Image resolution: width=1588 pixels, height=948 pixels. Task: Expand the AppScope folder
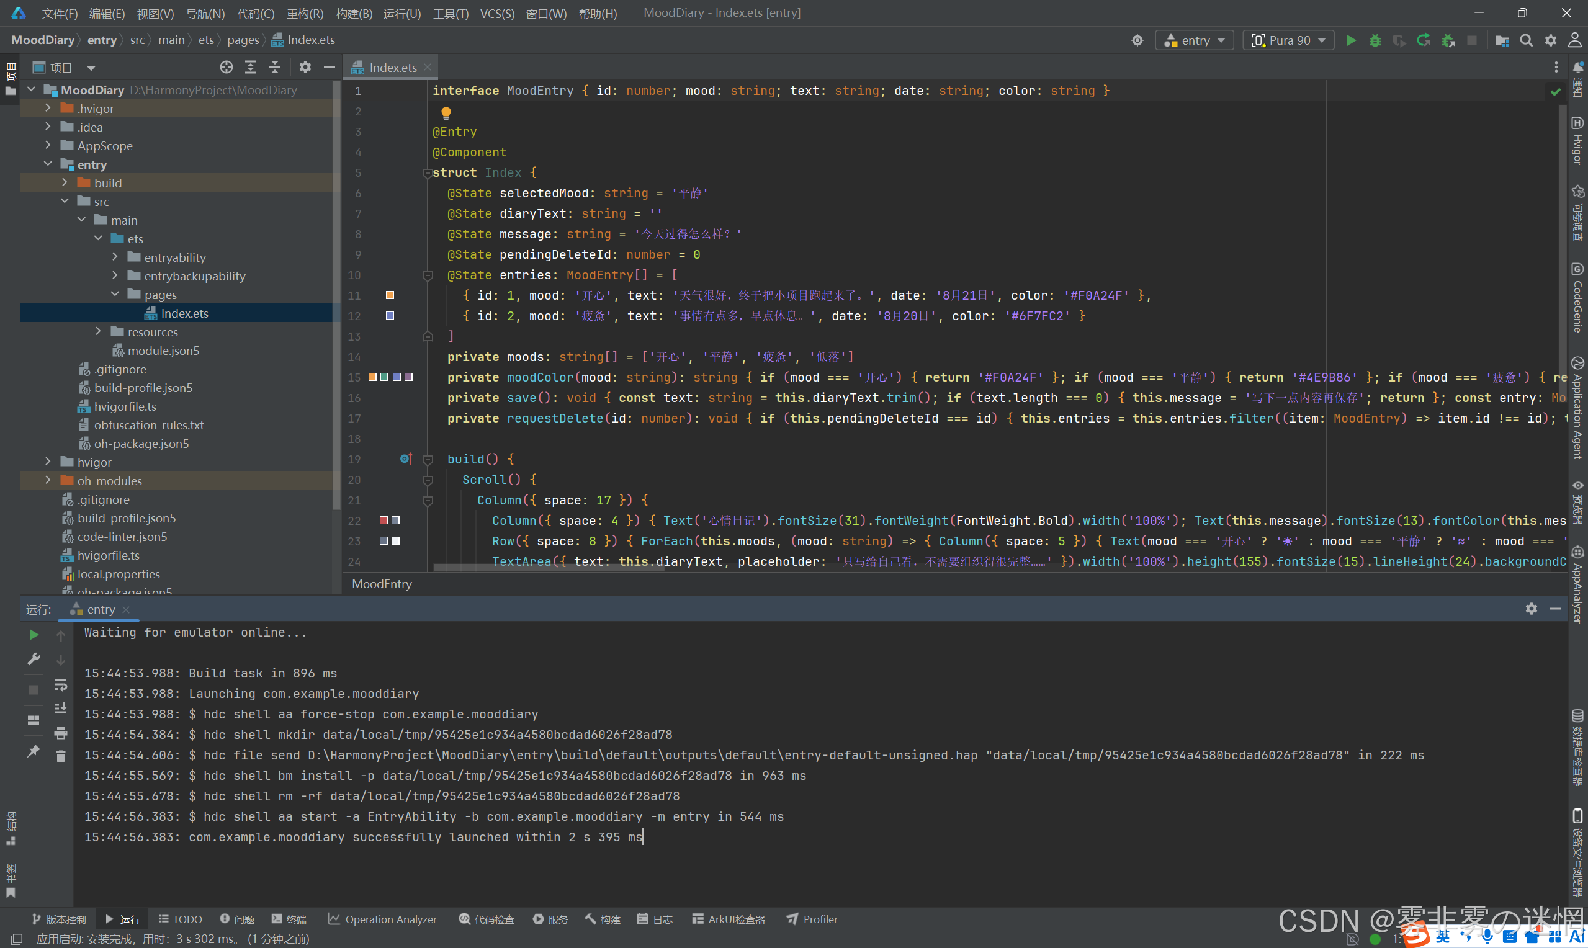[x=48, y=145]
